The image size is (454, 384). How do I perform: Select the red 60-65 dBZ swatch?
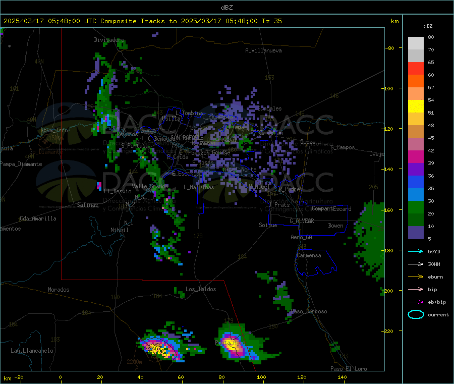pos(416,69)
